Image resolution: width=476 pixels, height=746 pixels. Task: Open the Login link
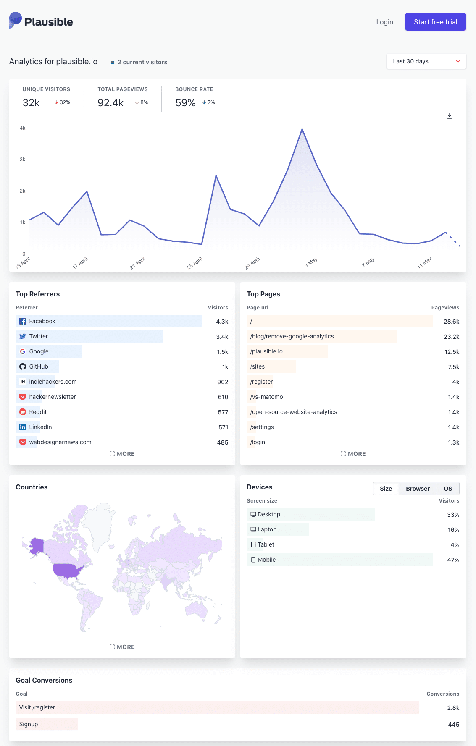[384, 22]
